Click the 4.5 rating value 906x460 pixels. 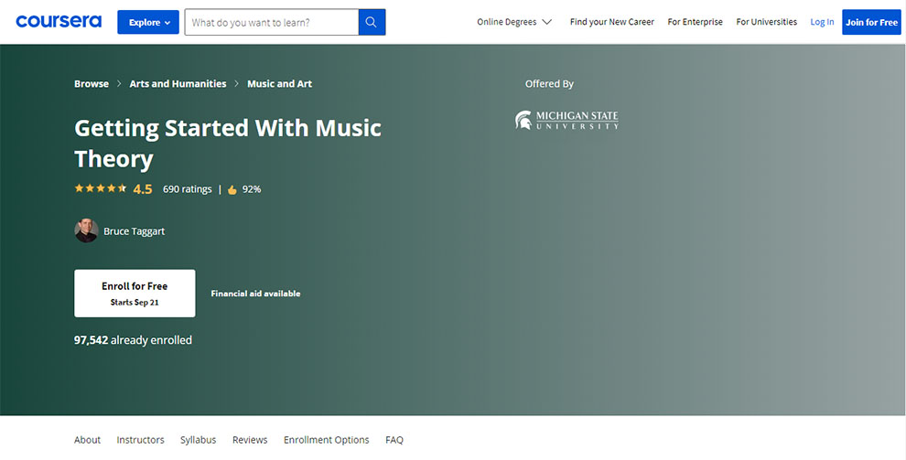143,188
